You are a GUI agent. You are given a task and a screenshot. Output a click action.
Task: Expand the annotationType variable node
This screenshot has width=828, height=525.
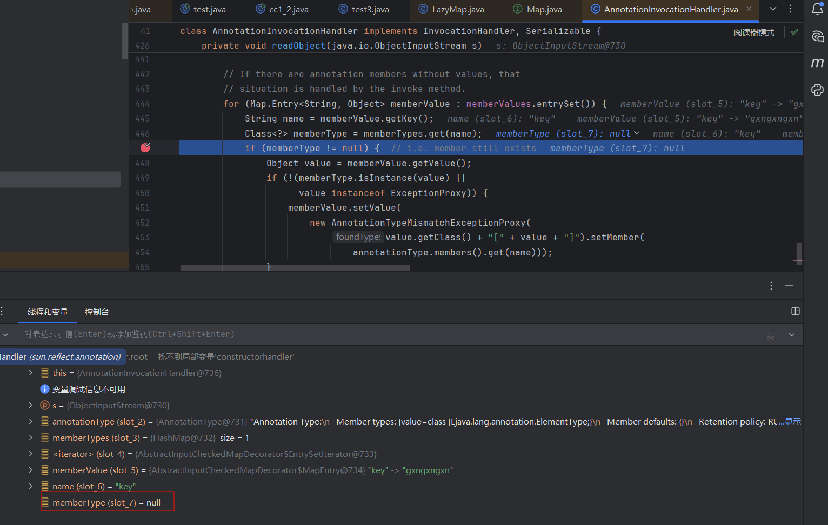click(x=31, y=421)
